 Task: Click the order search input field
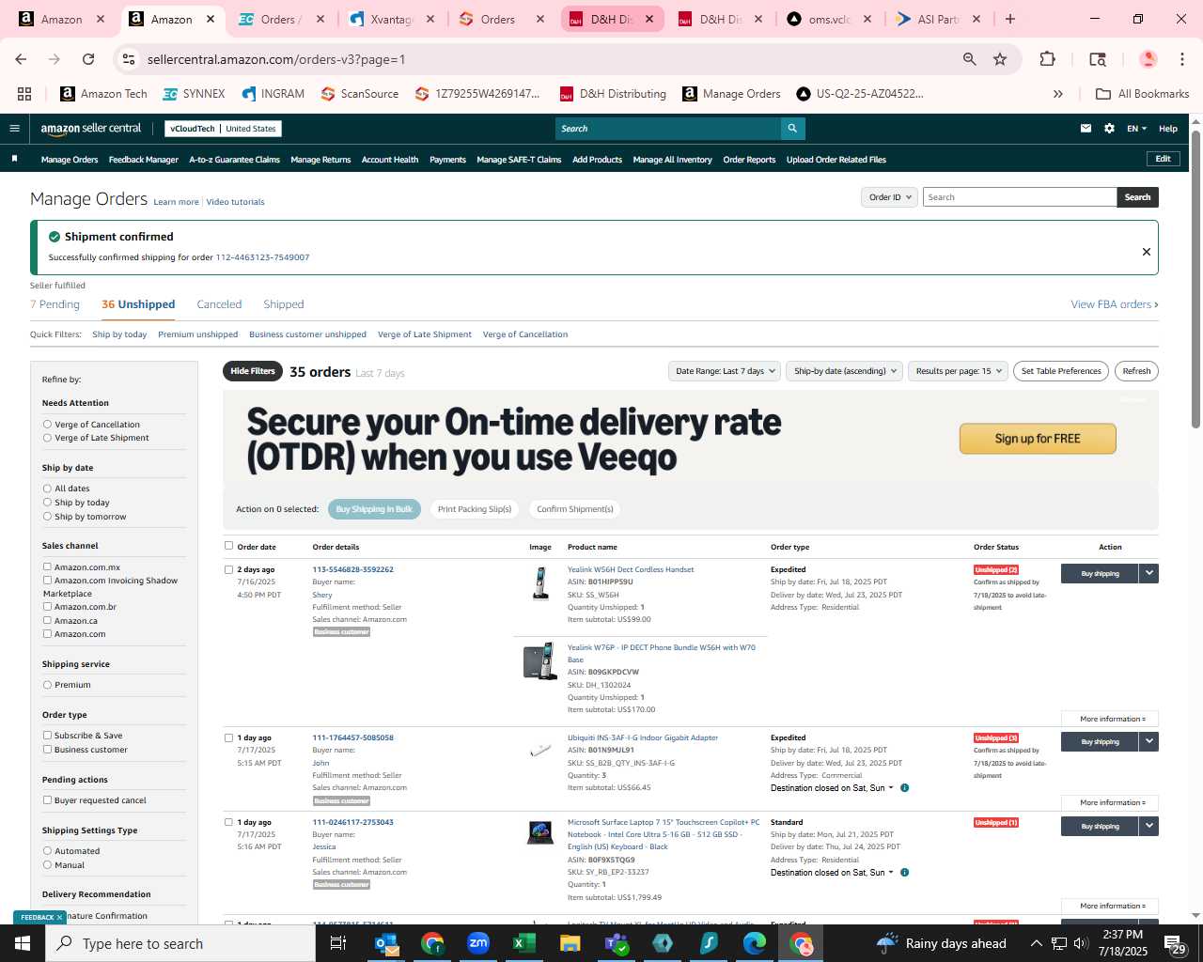1020,197
